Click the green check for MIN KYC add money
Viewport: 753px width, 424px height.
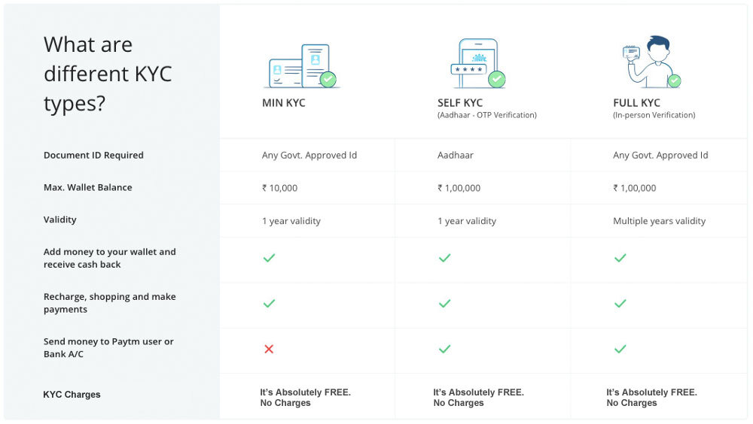pos(269,258)
